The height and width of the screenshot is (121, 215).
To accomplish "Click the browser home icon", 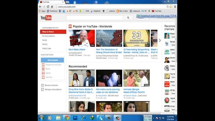I will 52,7.
